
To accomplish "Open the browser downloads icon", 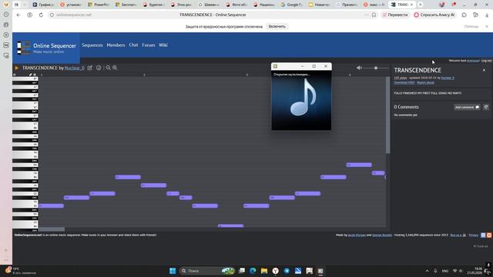I will click(487, 15).
